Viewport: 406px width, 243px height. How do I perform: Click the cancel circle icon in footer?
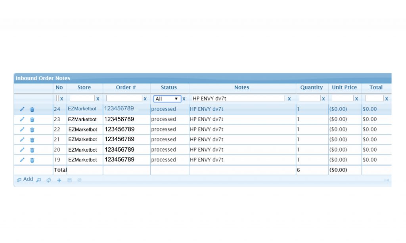pyautogui.click(x=79, y=180)
